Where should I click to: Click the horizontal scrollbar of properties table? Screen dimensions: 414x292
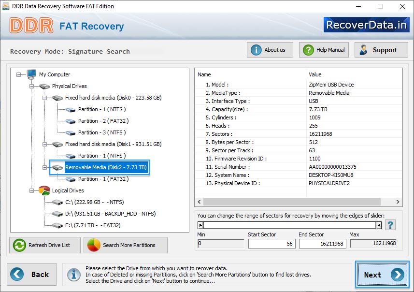(x=292, y=202)
